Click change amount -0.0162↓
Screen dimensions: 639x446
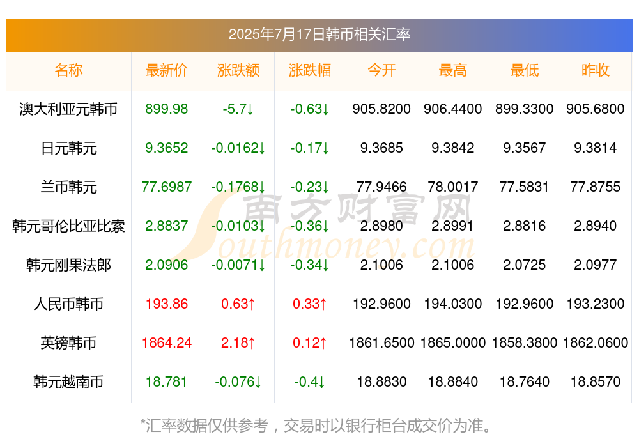tap(238, 148)
